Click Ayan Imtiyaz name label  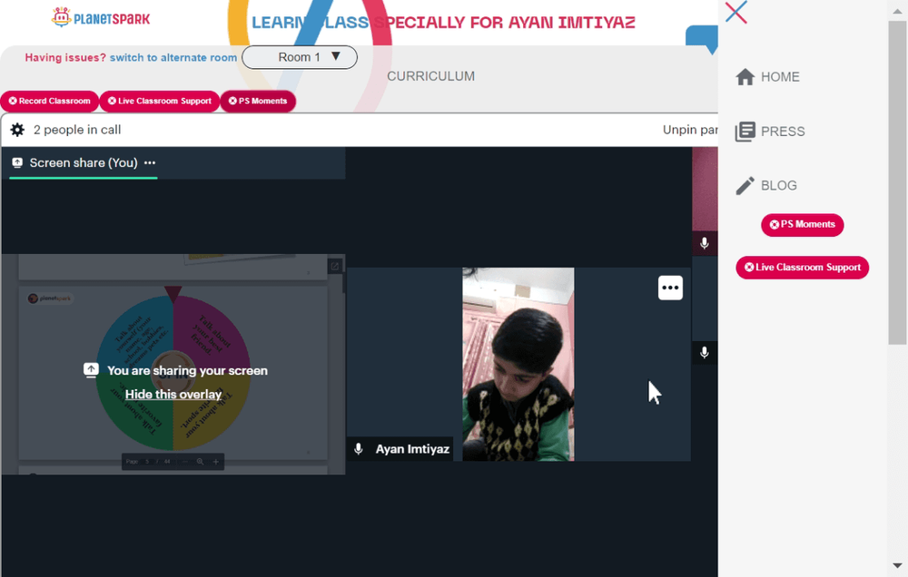click(412, 449)
